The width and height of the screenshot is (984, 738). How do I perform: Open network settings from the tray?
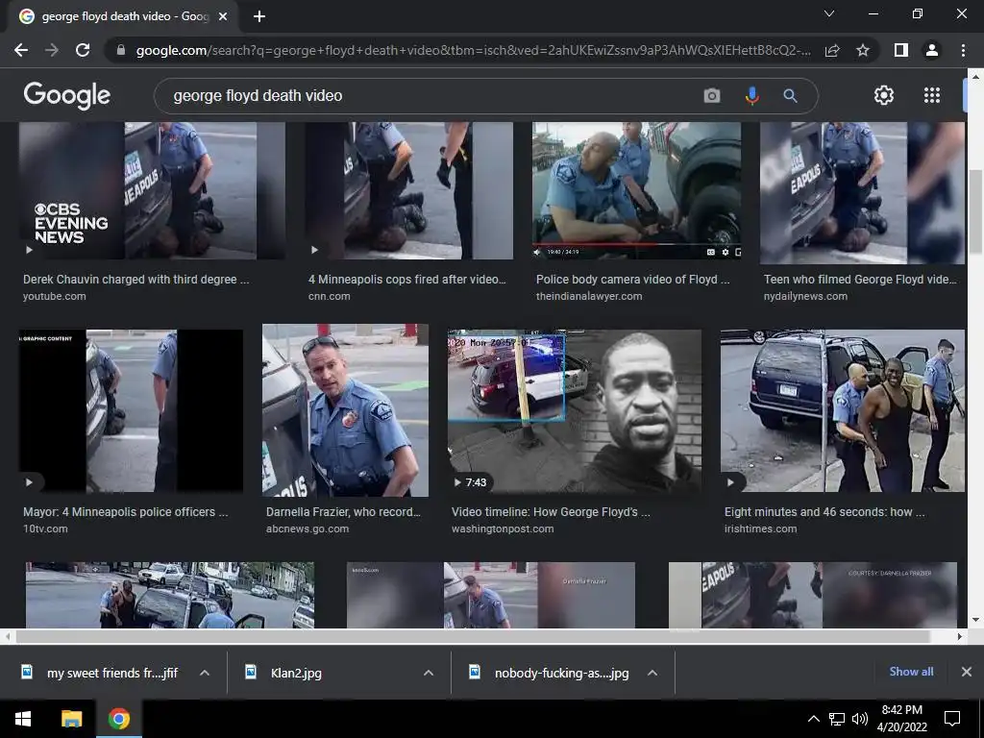tap(837, 719)
